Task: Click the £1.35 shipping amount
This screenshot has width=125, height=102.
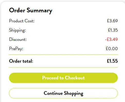Action: click(113, 30)
